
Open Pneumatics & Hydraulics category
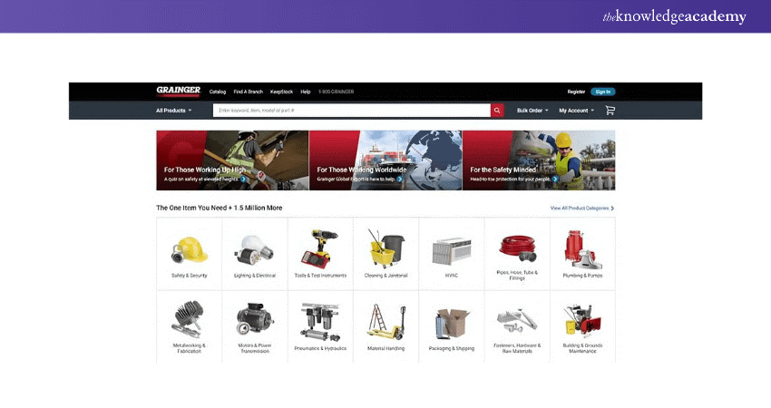pyautogui.click(x=320, y=327)
